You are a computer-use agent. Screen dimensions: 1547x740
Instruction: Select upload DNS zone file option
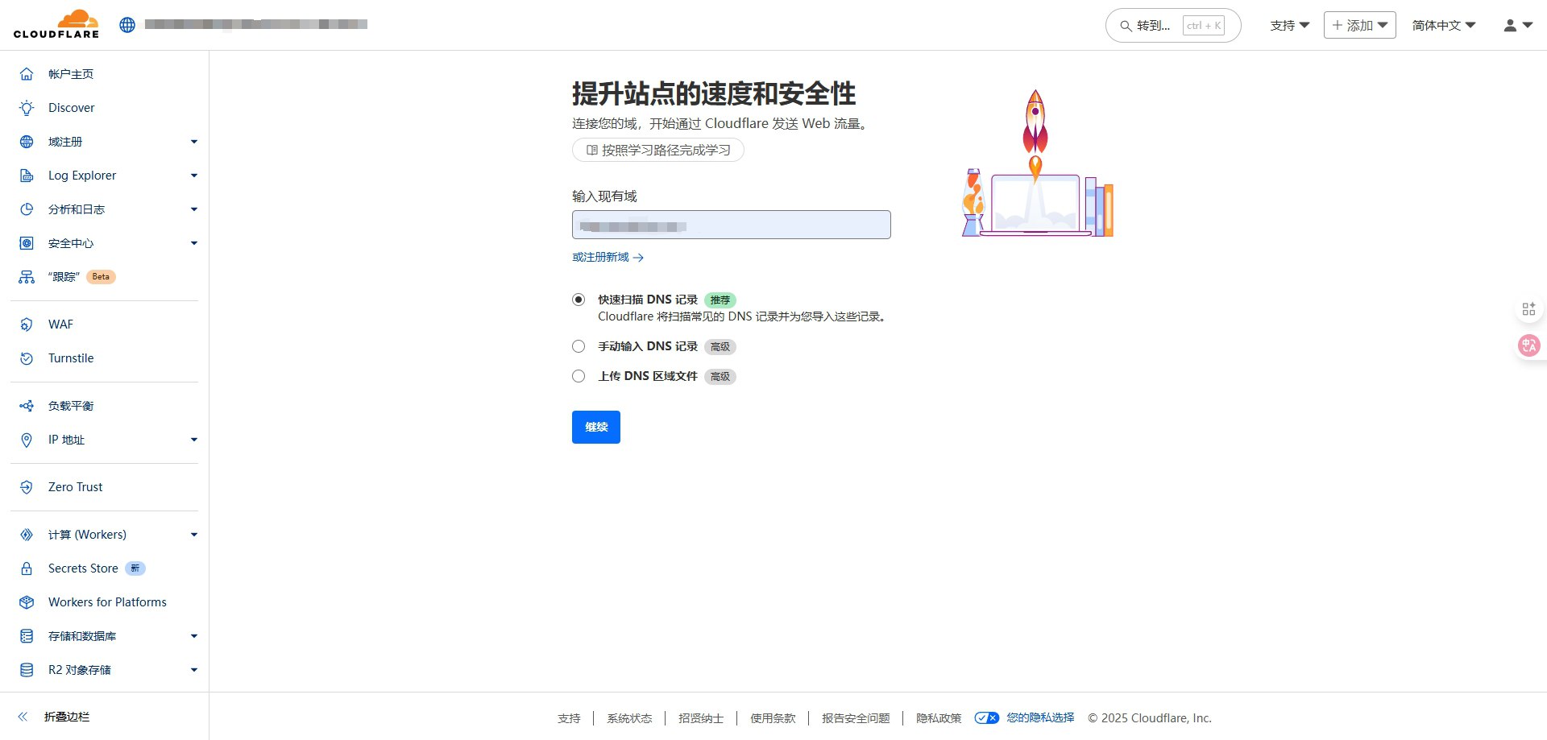(x=579, y=376)
